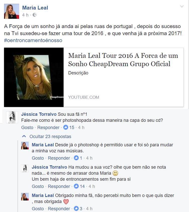View the 15 likes reaction icon
This screenshot has height=212, width=189.
66,127
